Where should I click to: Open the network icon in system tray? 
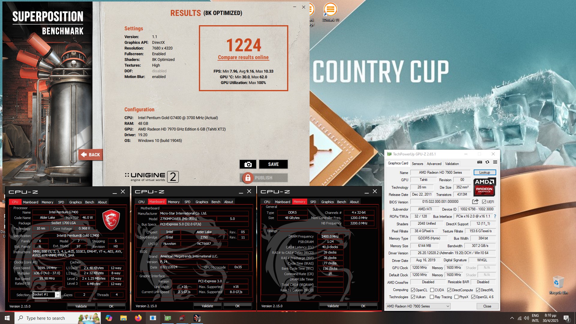click(519, 318)
